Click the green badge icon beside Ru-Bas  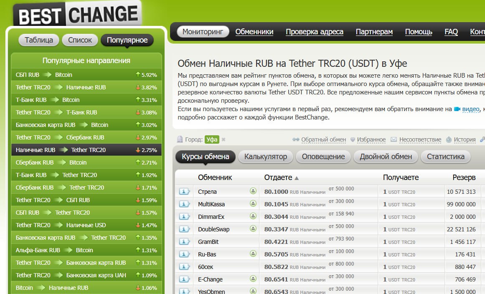pos(253,254)
